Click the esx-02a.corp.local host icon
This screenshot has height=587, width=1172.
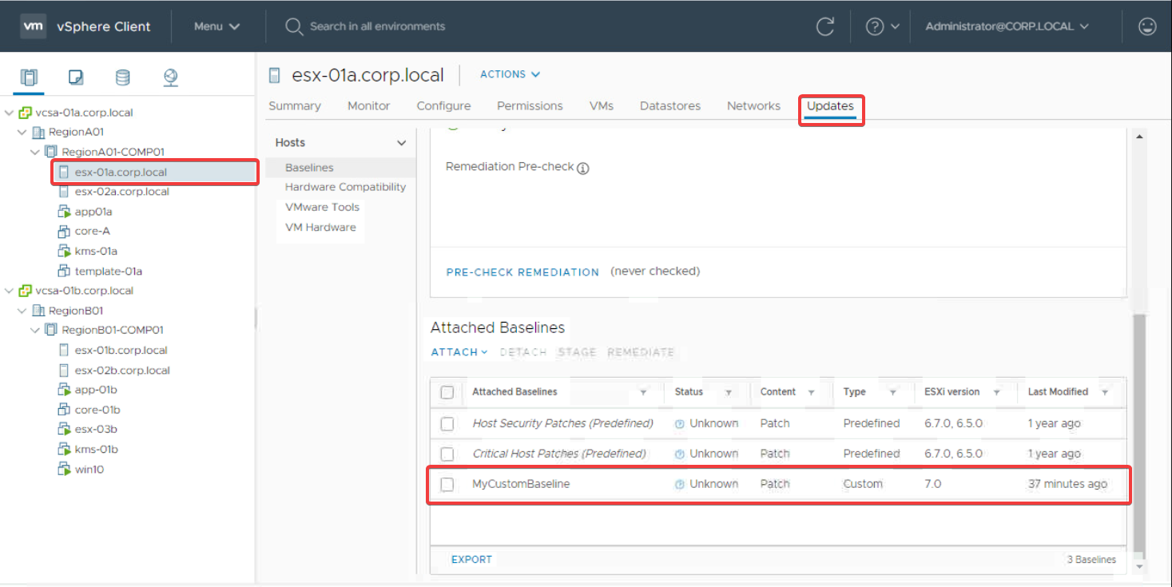[65, 192]
